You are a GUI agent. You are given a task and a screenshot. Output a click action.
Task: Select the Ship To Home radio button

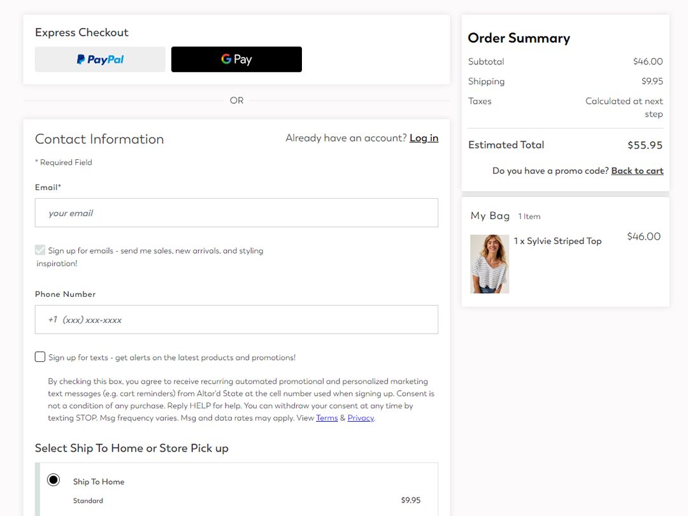(54, 480)
